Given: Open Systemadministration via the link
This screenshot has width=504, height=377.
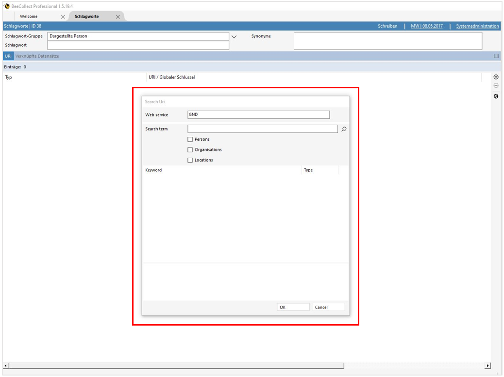Looking at the screenshot, I should pos(477,26).
